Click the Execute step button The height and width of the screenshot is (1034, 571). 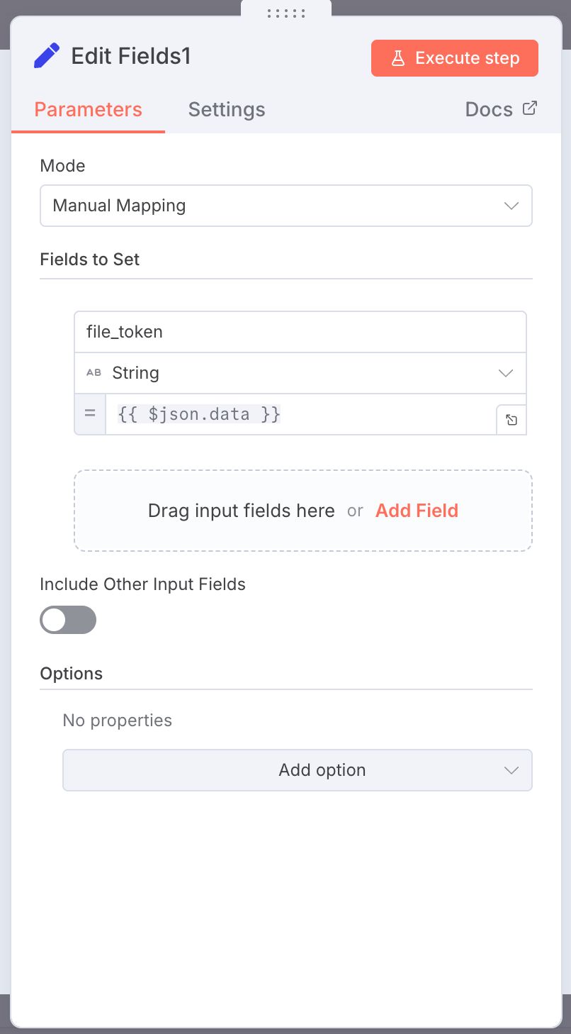pyautogui.click(x=454, y=57)
